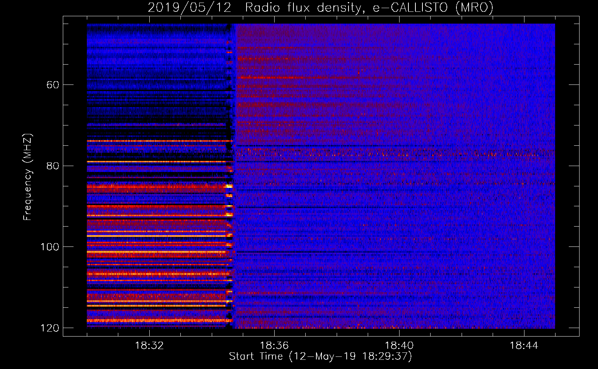Click the 60 frequency tick label
This screenshot has width=598, height=369.
(x=53, y=85)
